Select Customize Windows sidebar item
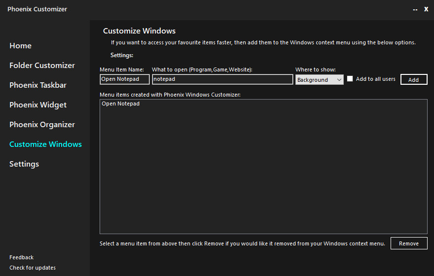This screenshot has height=276, width=434. click(x=45, y=144)
